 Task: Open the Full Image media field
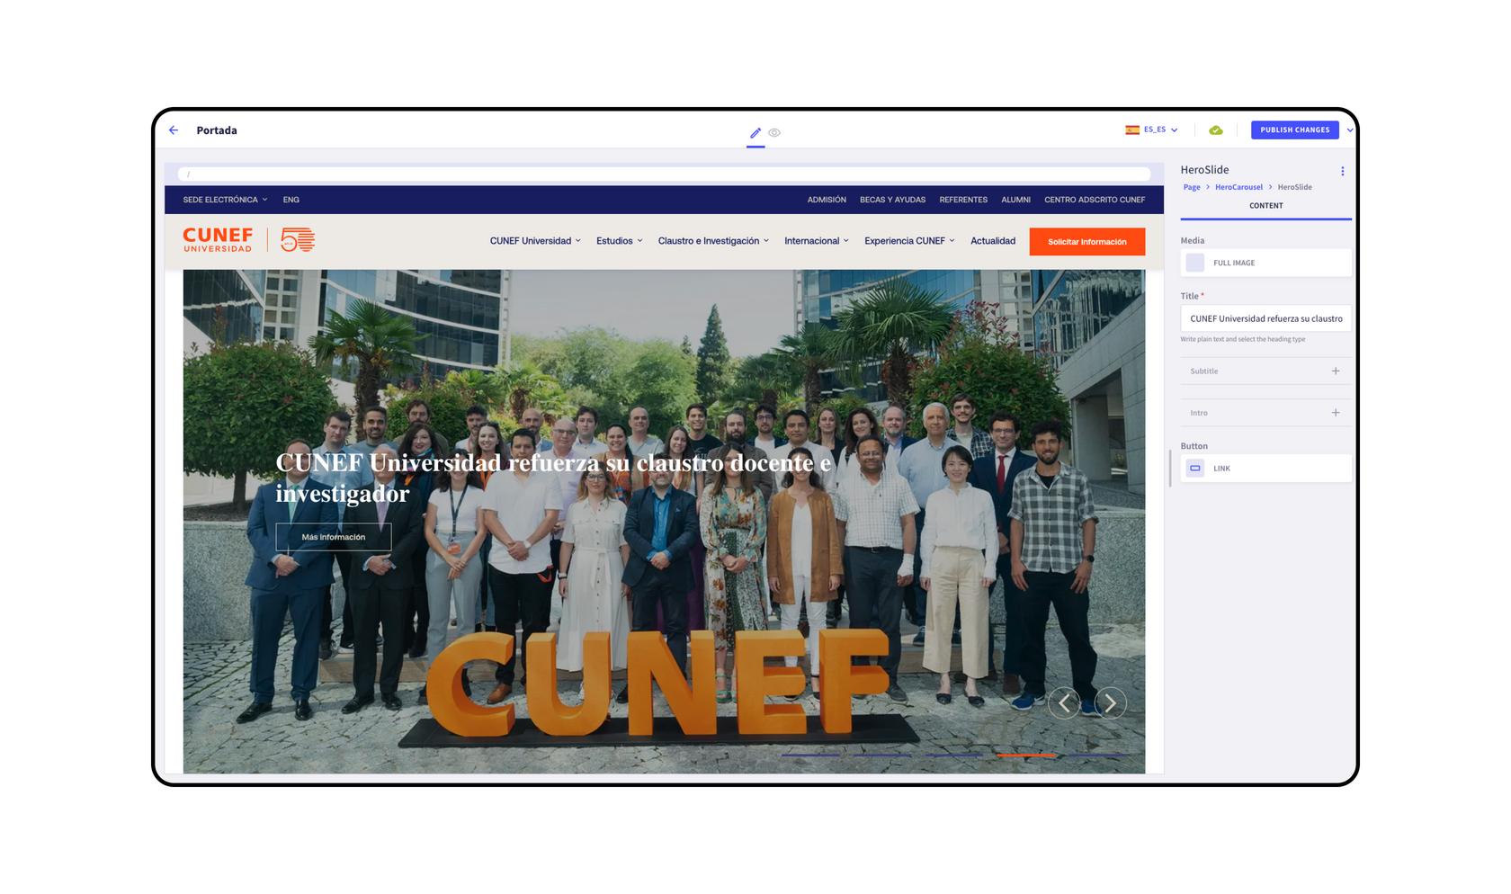point(1265,263)
